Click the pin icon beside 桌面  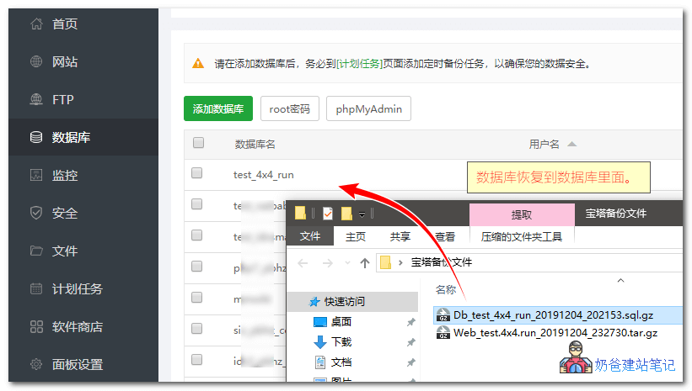click(x=410, y=322)
